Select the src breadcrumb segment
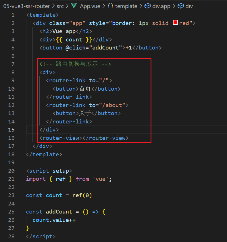 (60, 6)
